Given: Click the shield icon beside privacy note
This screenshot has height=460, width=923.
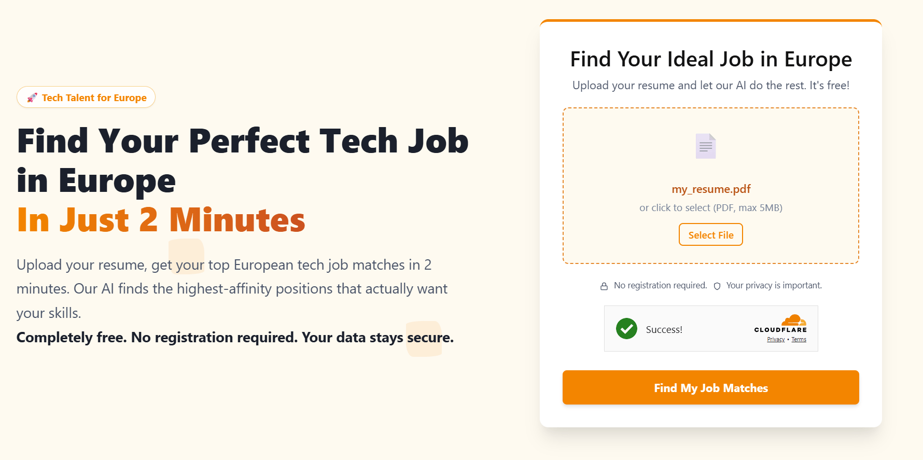Looking at the screenshot, I should 717,286.
